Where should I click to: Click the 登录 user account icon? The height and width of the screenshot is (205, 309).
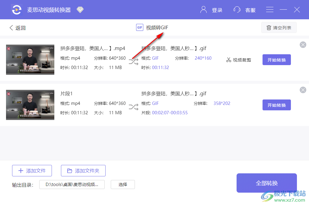tap(203, 10)
